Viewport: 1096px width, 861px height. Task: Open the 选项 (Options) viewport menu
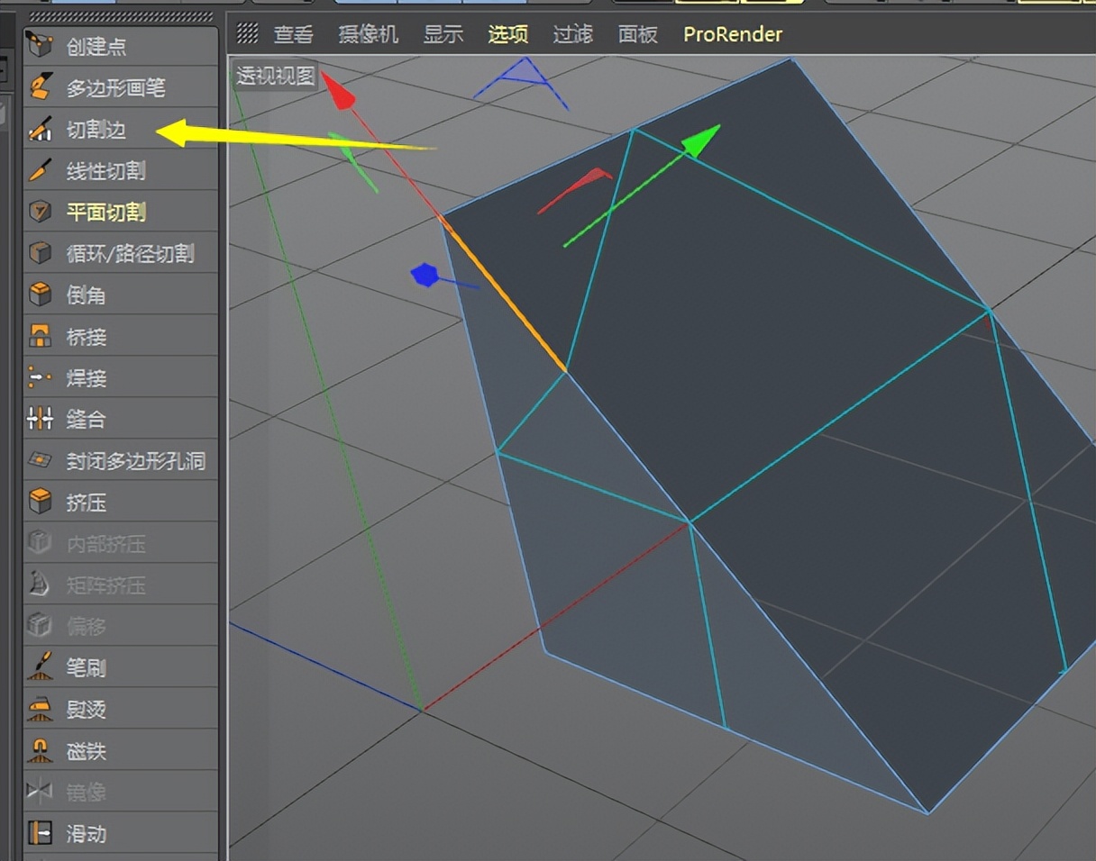(x=511, y=34)
